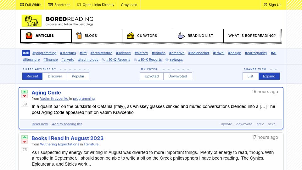The image size is (302, 170).
Task: Click upvote text link in Aging Code footer
Action: coord(226,124)
